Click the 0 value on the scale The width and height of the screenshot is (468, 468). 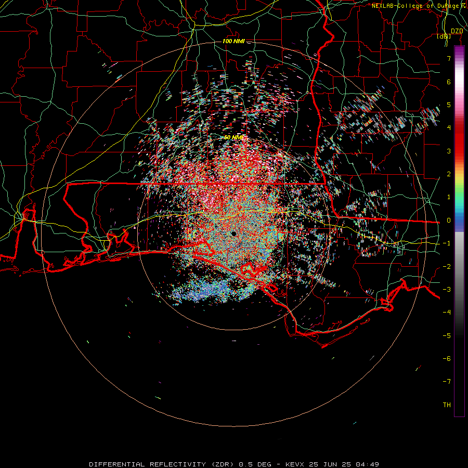coord(449,220)
